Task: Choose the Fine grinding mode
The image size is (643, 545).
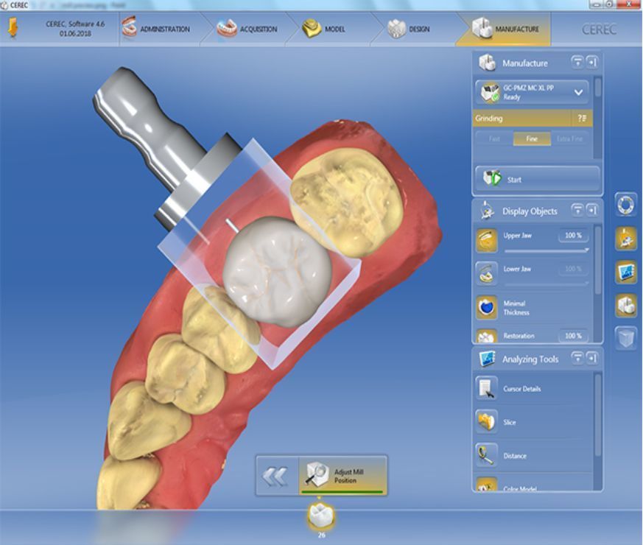Action: pyautogui.click(x=532, y=138)
